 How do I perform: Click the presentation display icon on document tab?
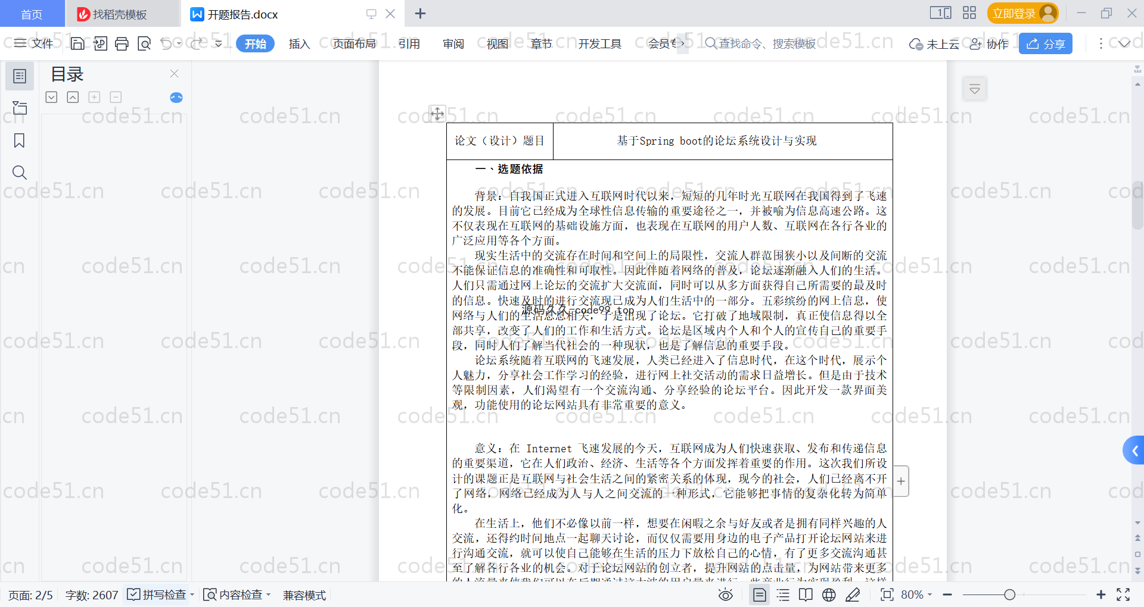click(x=371, y=14)
